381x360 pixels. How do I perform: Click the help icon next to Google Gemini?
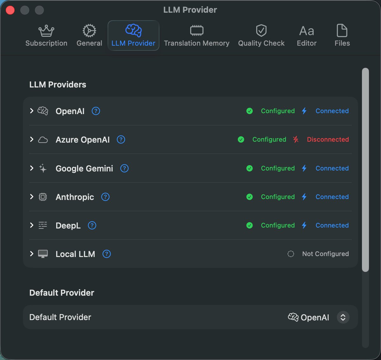click(x=124, y=168)
